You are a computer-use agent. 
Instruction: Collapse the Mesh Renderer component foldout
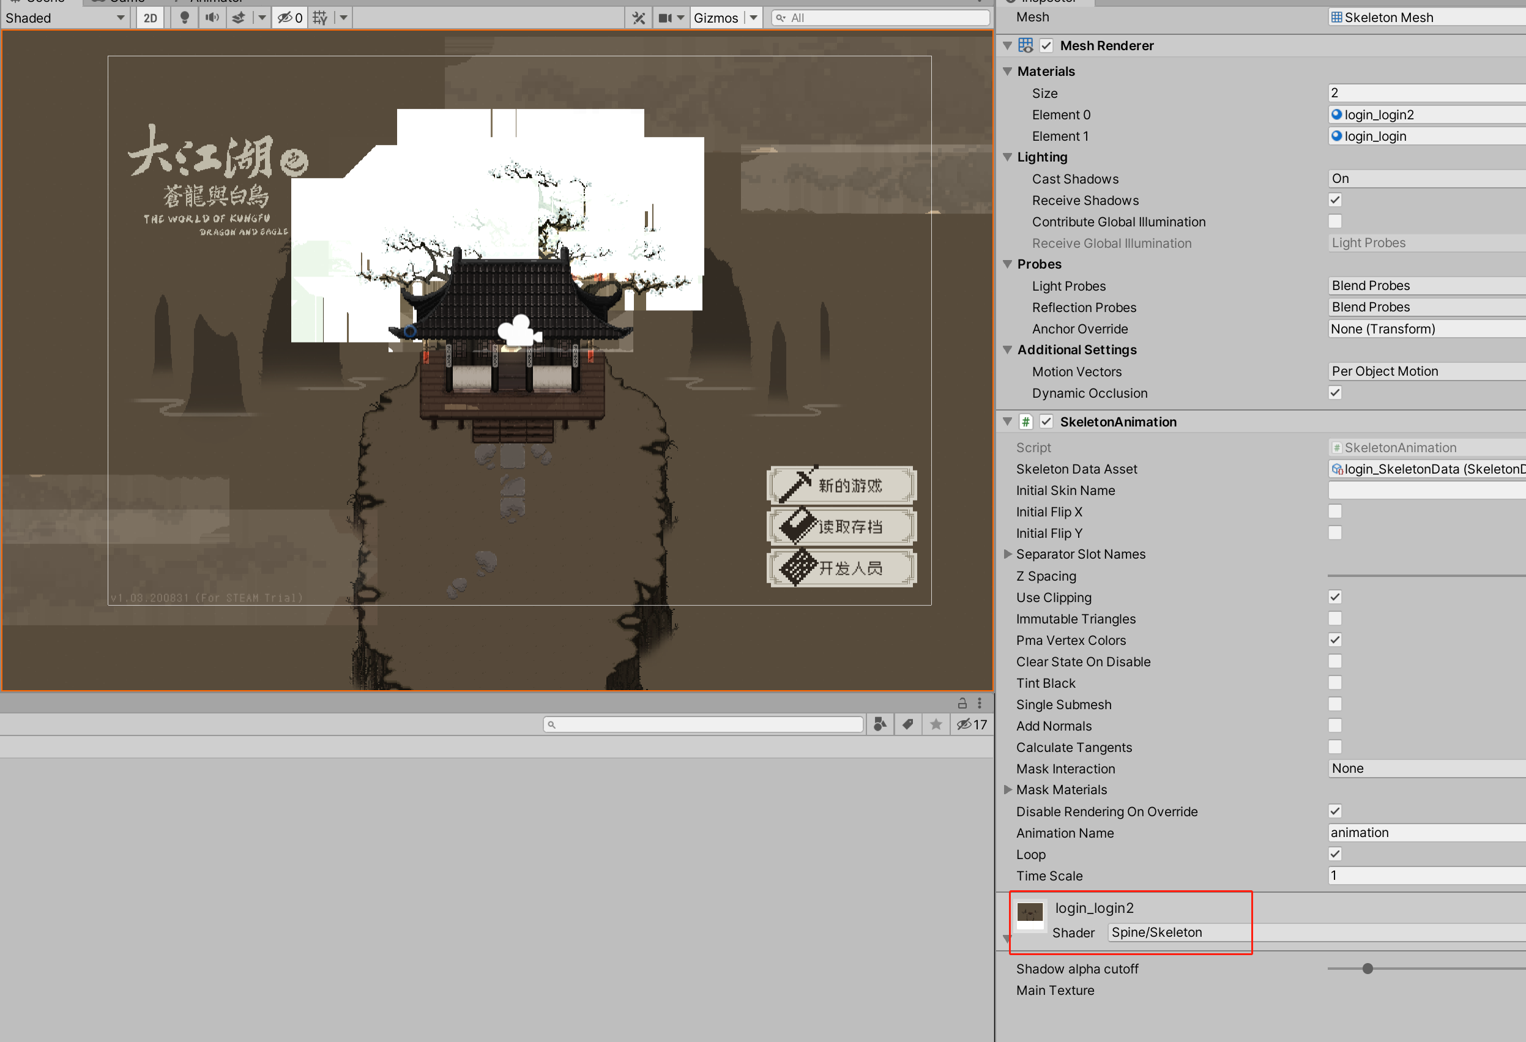coord(1007,45)
